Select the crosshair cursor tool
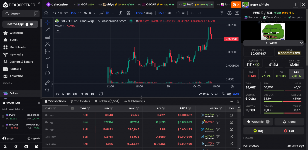The height and width of the screenshot is (150, 308). coord(47,23)
